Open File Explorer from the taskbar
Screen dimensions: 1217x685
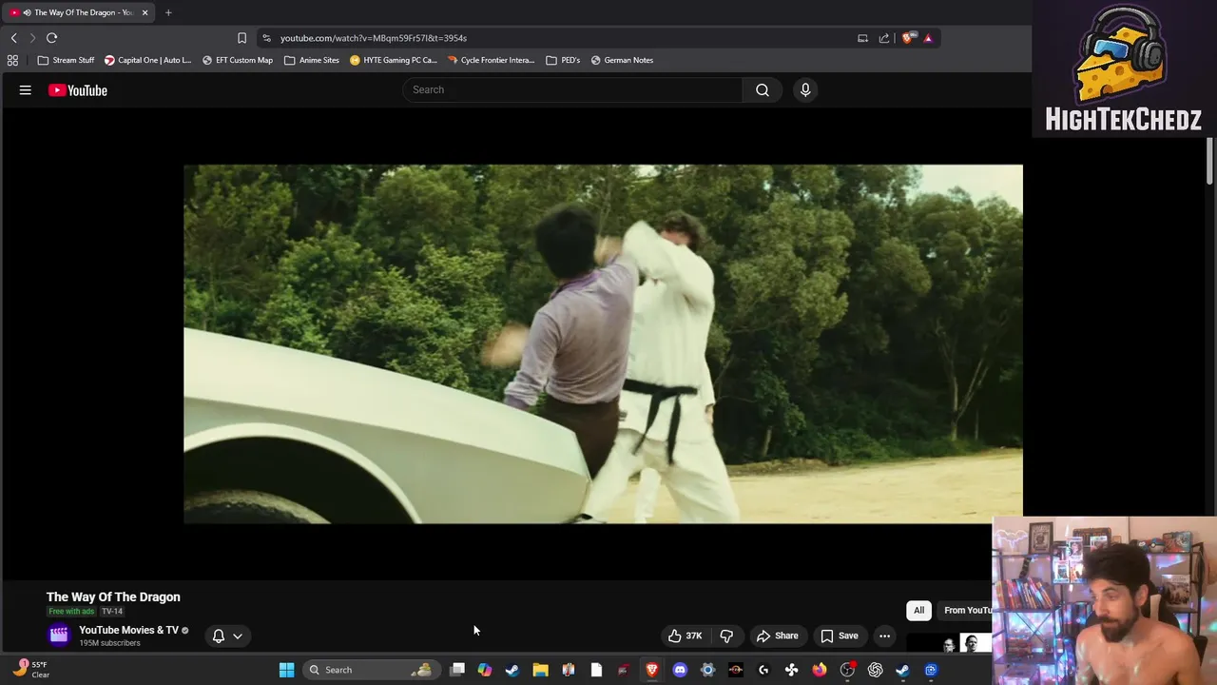pyautogui.click(x=540, y=670)
